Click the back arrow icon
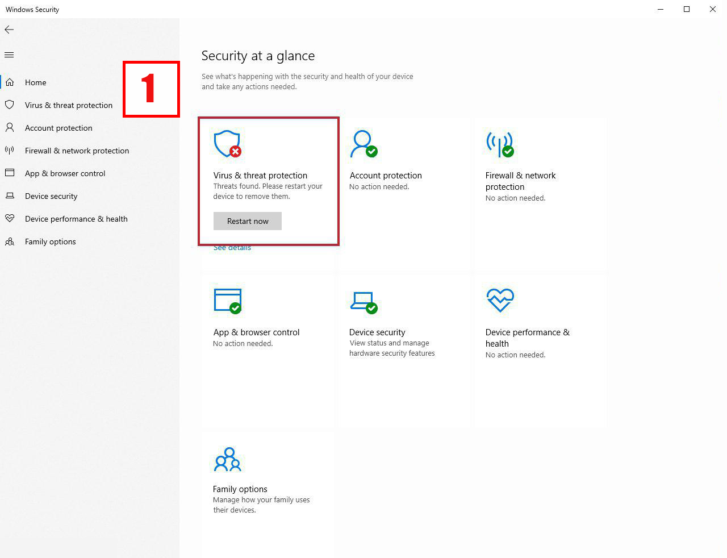The image size is (727, 558). pyautogui.click(x=9, y=30)
